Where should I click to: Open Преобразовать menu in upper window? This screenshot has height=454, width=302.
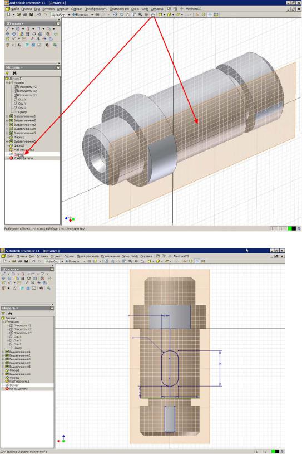click(96, 9)
